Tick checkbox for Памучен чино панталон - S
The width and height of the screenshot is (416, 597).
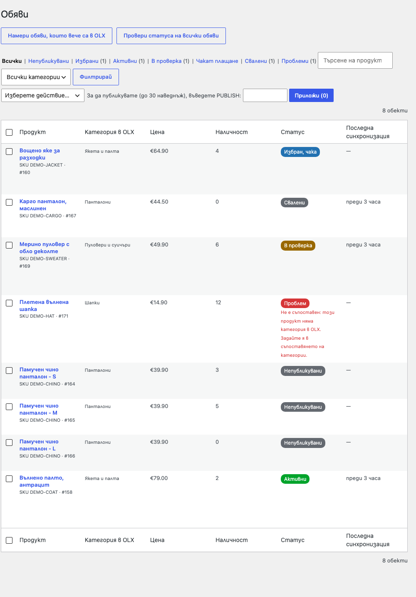[x=9, y=371]
